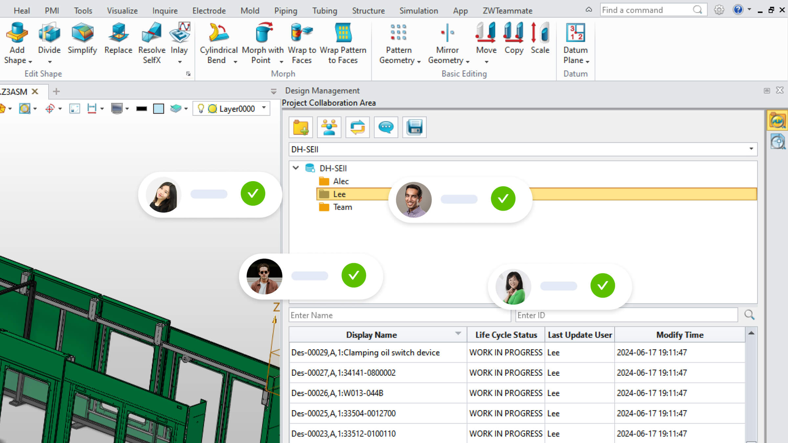This screenshot has width=788, height=443.
Task: Open the team members icon
Action: pyautogui.click(x=329, y=127)
